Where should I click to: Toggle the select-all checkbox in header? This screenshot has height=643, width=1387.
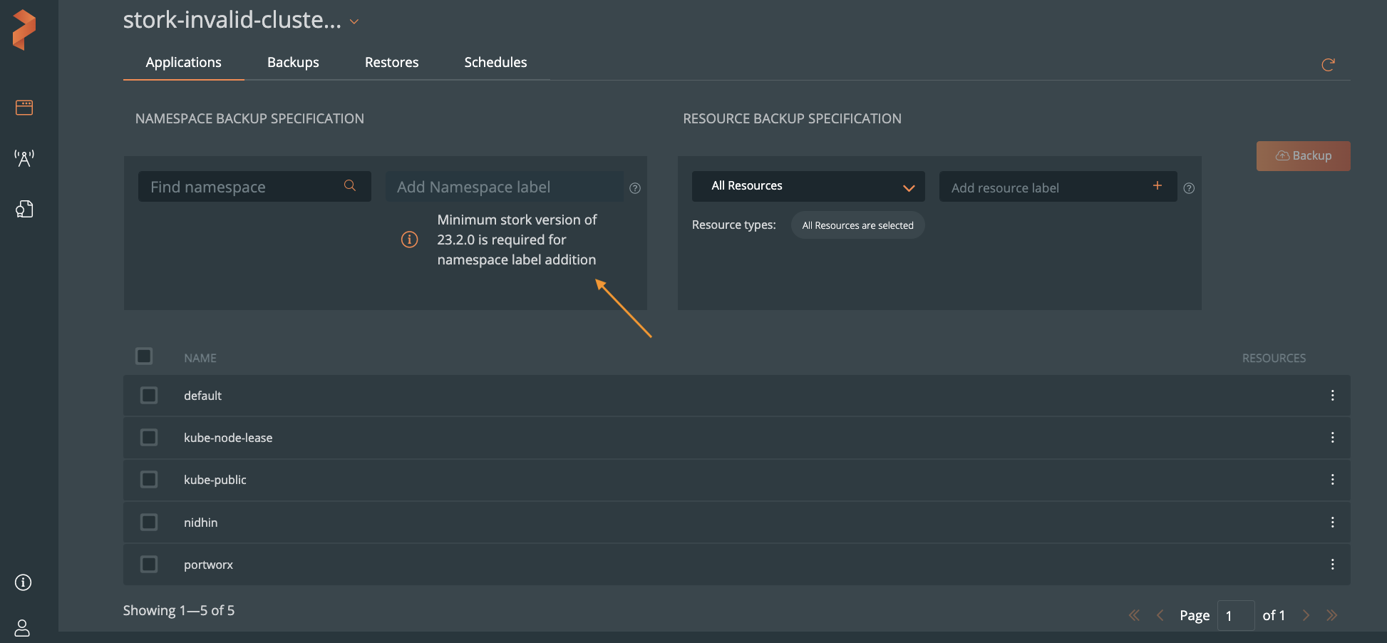144,356
